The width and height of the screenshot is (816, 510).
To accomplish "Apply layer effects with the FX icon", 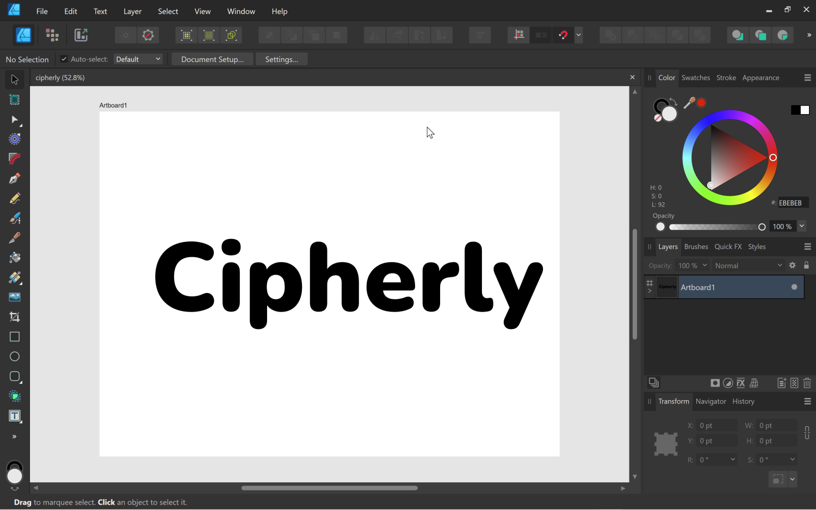I will 740,383.
